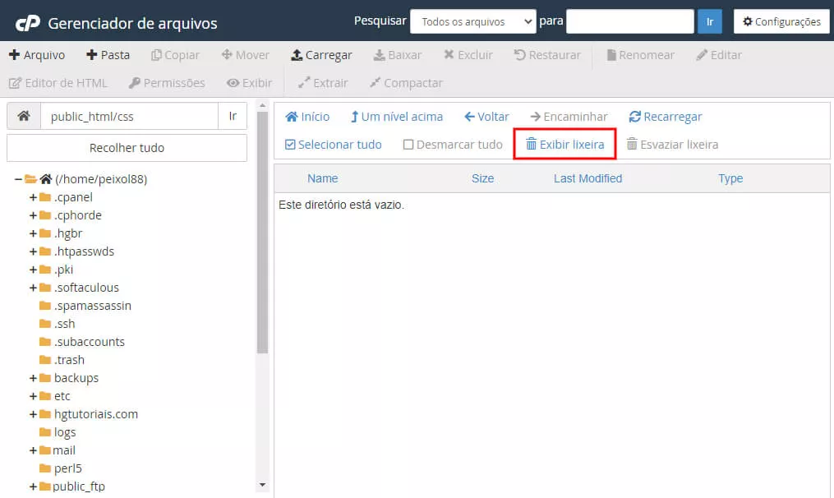Select the perl5 folder

coord(61,468)
